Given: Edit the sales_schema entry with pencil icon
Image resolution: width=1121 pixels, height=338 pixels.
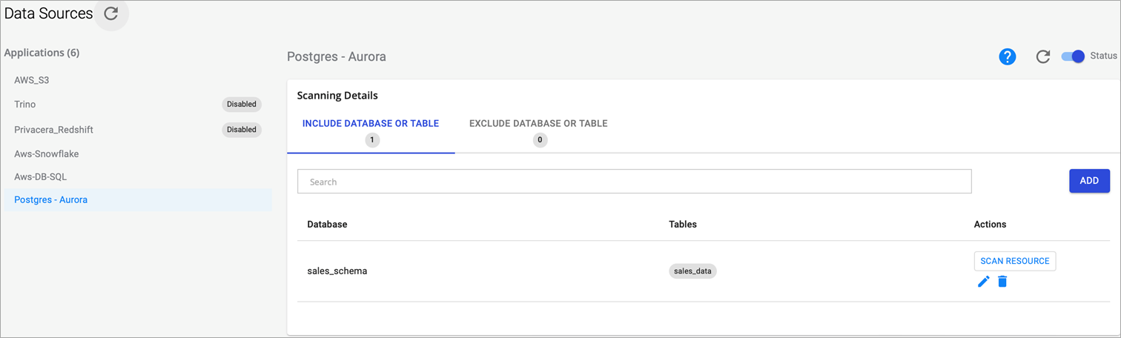Looking at the screenshot, I should [984, 282].
